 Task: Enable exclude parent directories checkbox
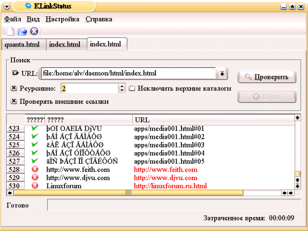click(131, 88)
